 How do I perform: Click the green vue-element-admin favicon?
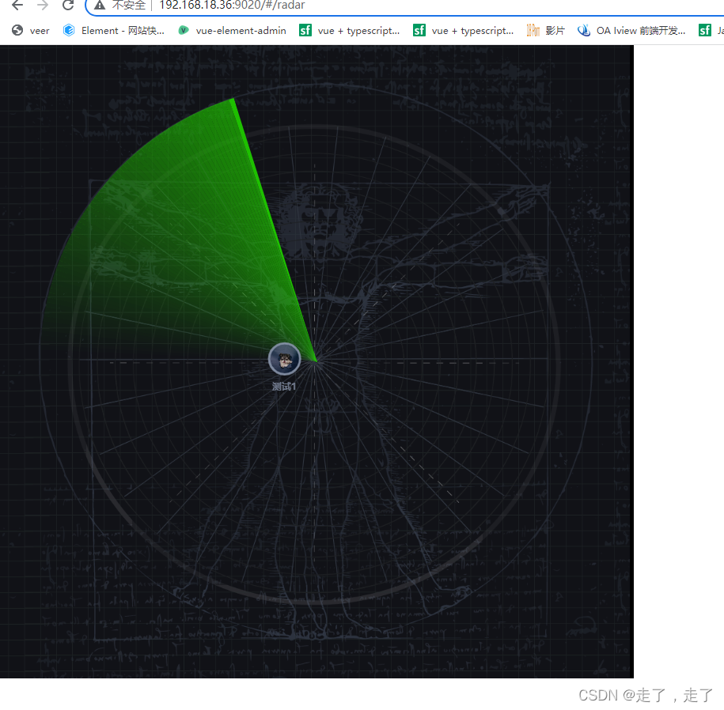tap(184, 31)
